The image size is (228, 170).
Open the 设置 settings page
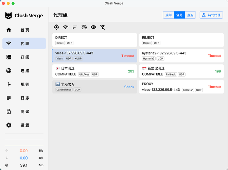click(x=24, y=125)
